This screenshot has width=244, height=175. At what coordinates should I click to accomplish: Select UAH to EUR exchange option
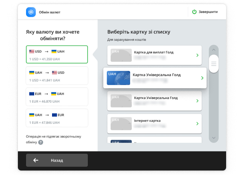[57, 118]
